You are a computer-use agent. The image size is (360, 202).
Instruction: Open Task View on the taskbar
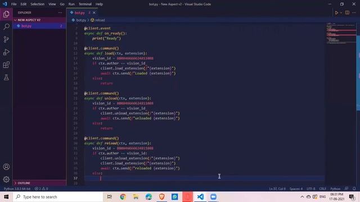[x=110, y=197]
